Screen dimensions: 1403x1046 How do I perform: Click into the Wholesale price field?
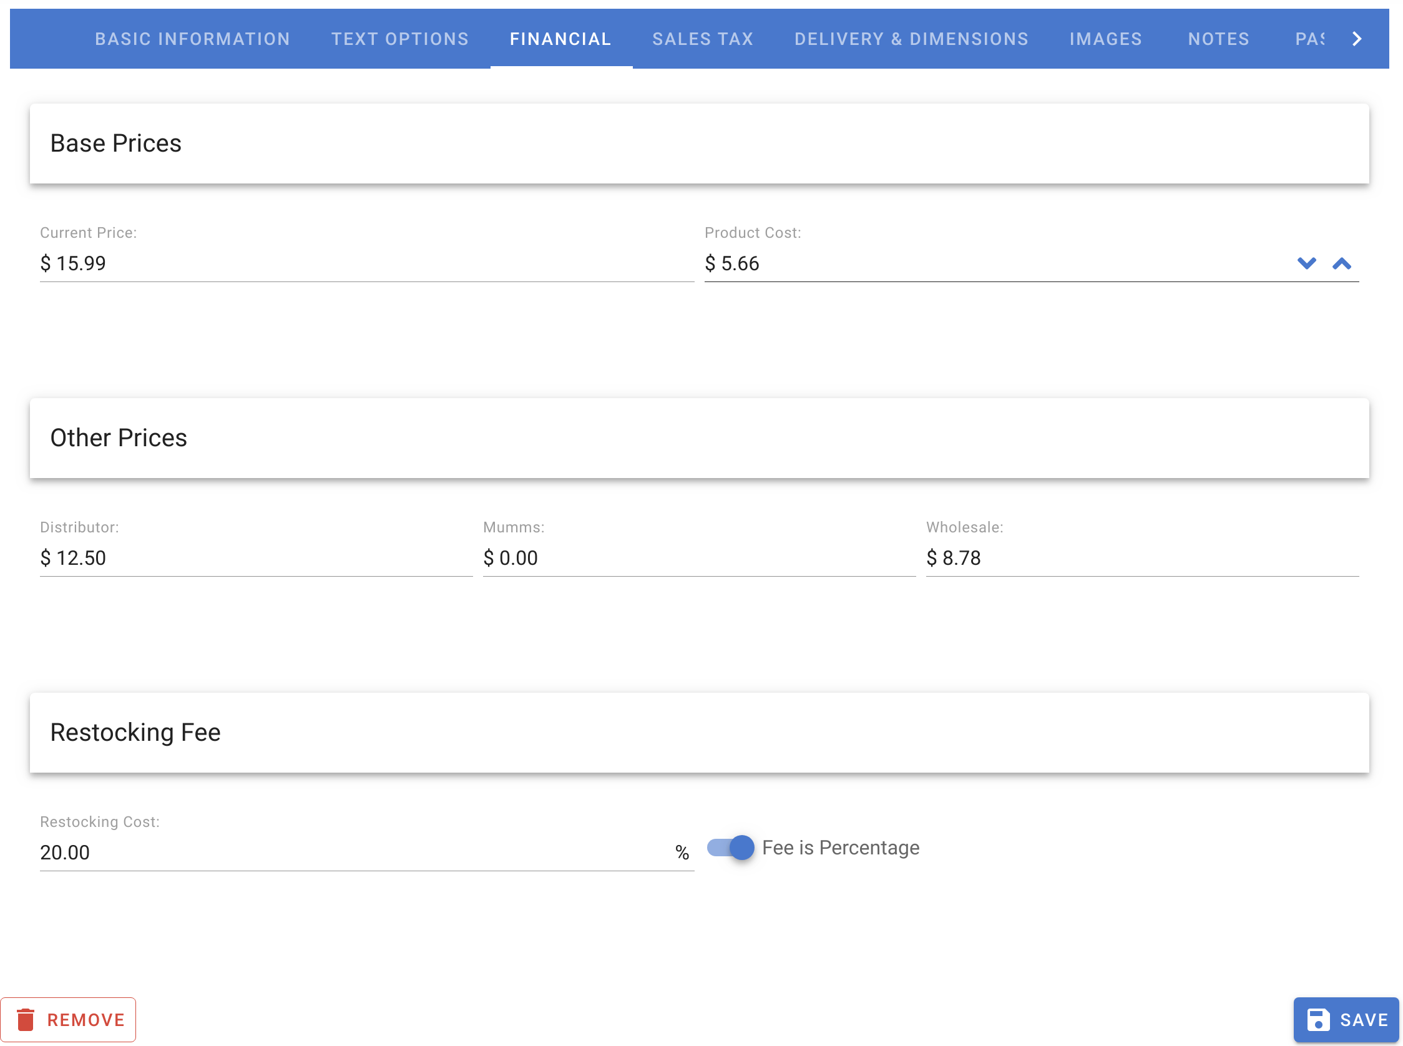[x=1140, y=558]
